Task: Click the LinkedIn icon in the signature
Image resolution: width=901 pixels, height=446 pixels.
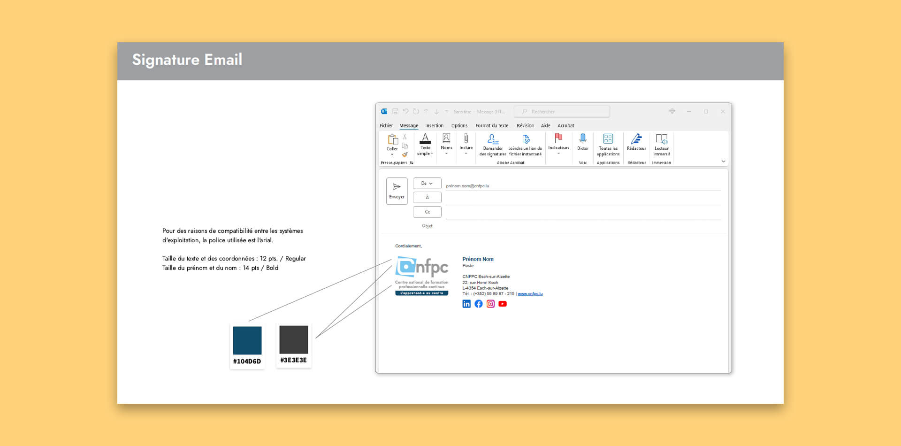Action: pyautogui.click(x=466, y=304)
